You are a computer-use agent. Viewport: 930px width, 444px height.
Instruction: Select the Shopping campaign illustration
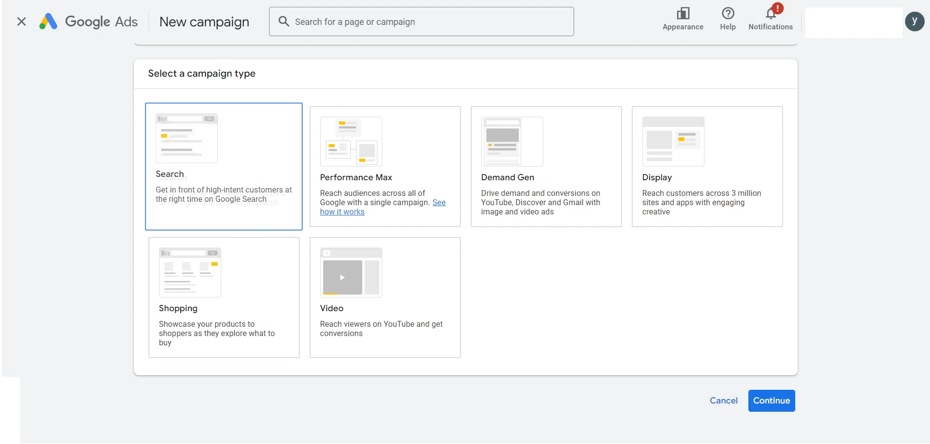click(190, 273)
